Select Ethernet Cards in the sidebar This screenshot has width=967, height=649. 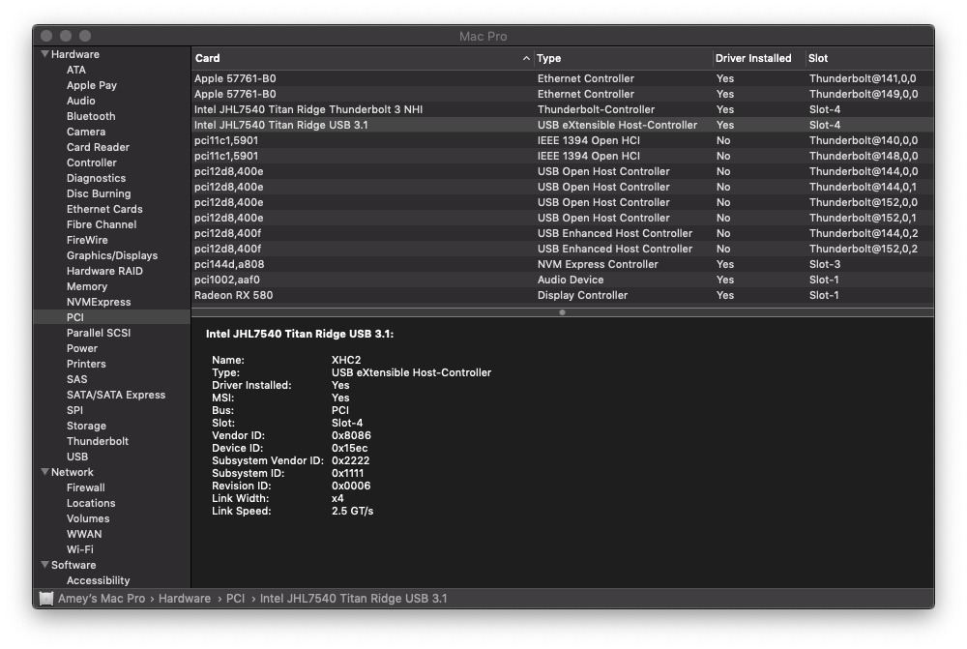point(104,209)
